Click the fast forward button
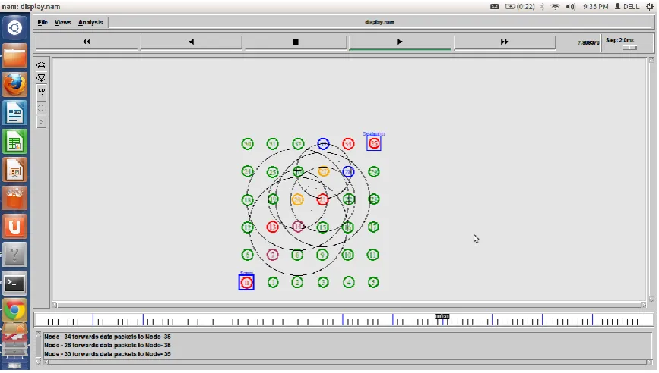 coord(505,42)
